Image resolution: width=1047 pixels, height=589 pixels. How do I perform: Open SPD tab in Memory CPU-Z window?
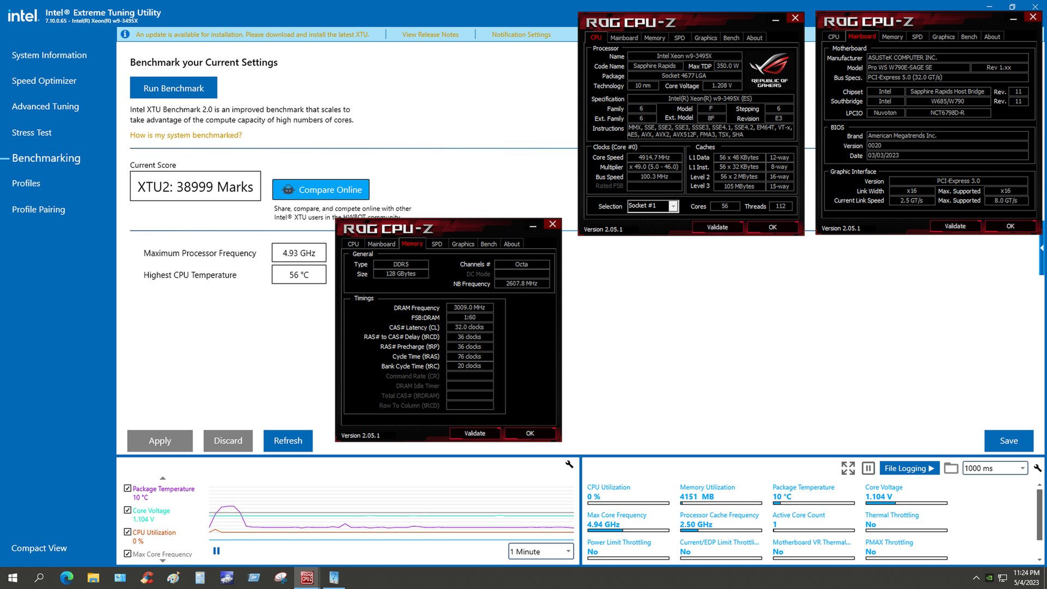click(437, 244)
